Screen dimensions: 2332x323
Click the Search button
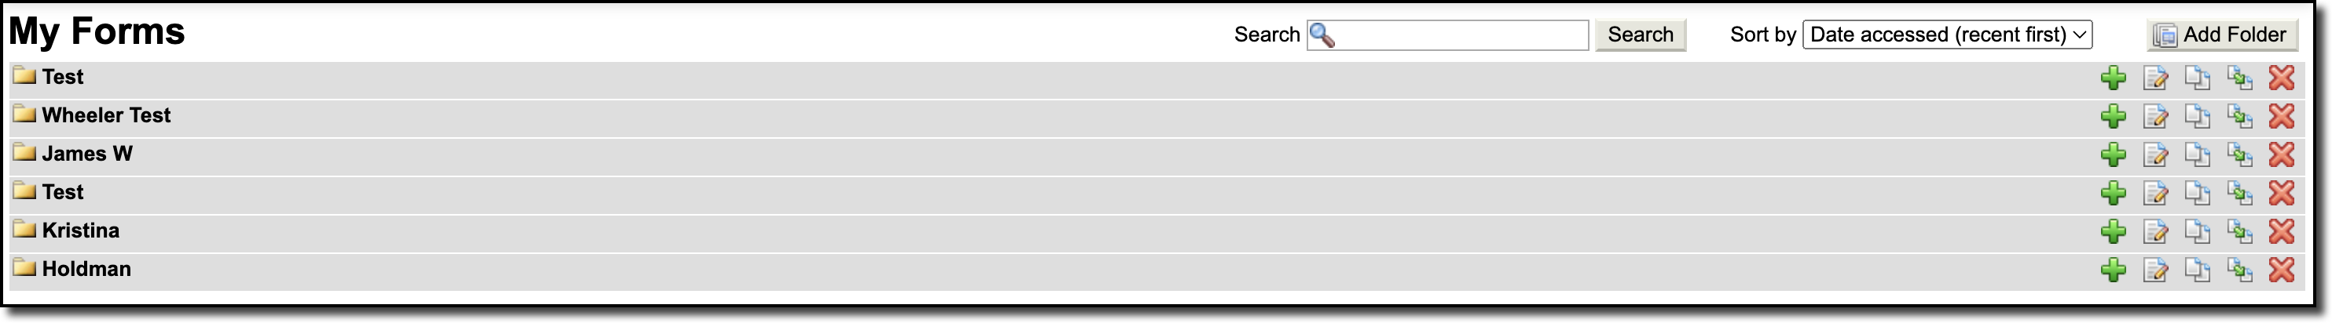tap(1641, 35)
